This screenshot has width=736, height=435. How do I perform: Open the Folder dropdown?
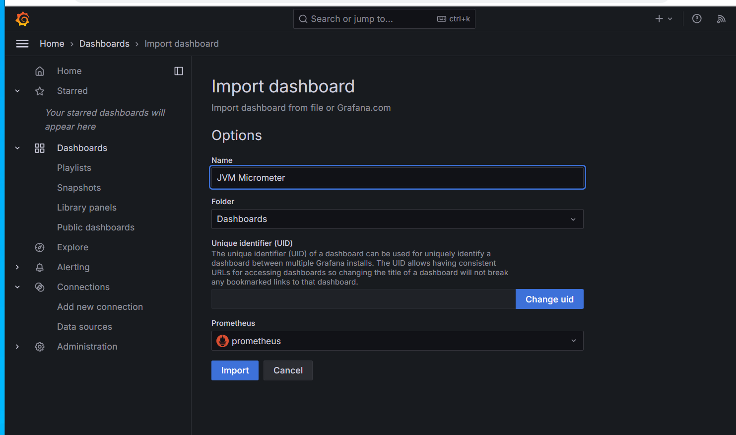coord(397,219)
